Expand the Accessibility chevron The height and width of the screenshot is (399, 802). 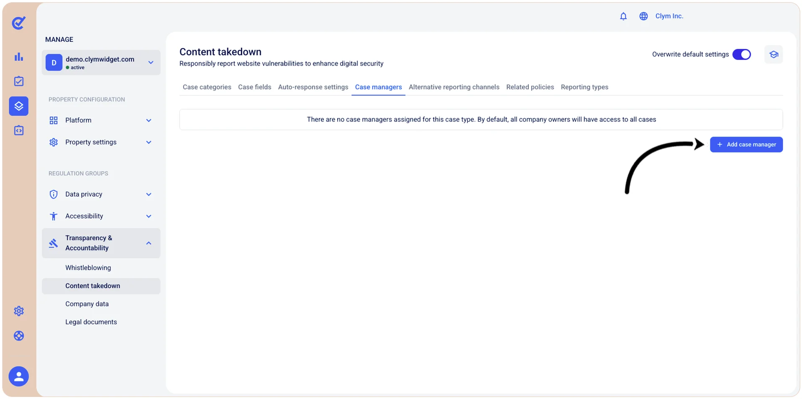click(149, 216)
